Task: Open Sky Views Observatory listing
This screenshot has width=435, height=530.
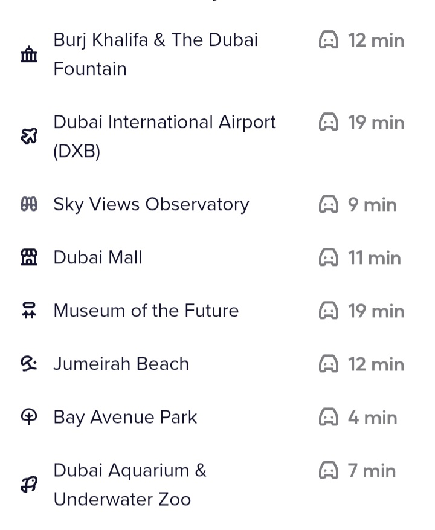Action: [151, 204]
